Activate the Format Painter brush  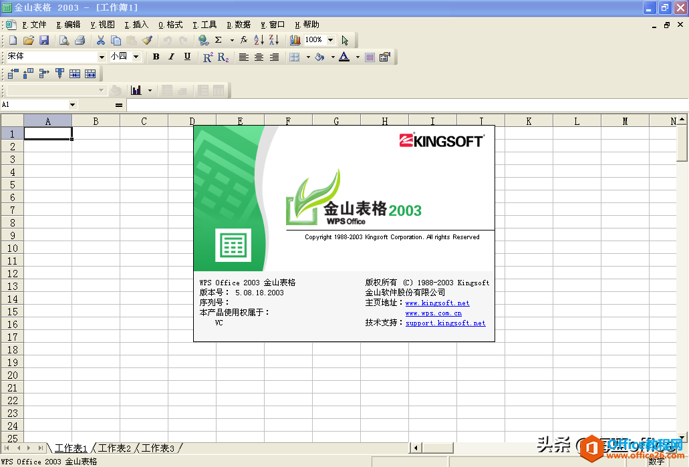point(147,40)
